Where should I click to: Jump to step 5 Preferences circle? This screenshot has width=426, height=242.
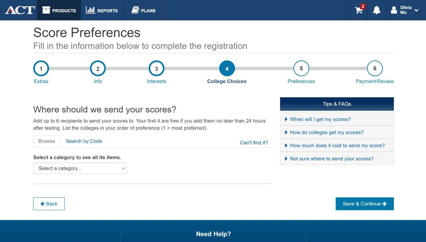[x=301, y=69]
